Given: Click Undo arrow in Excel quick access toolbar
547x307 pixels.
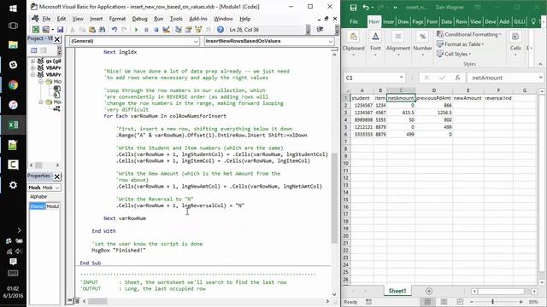Looking at the screenshot, I should pyautogui.click(x=366, y=8).
